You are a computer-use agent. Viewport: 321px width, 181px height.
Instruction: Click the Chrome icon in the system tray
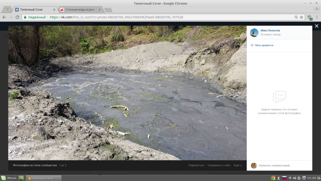point(273,178)
